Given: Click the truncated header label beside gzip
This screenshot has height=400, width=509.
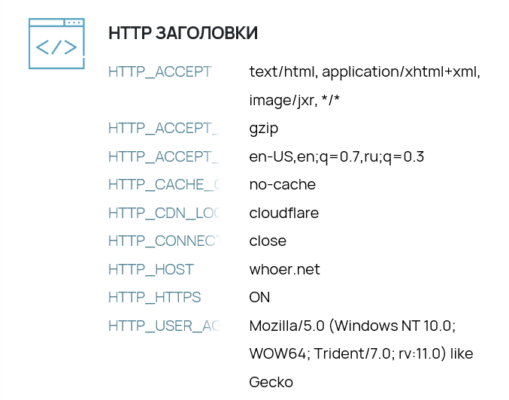Looking at the screenshot, I should coord(163,129).
